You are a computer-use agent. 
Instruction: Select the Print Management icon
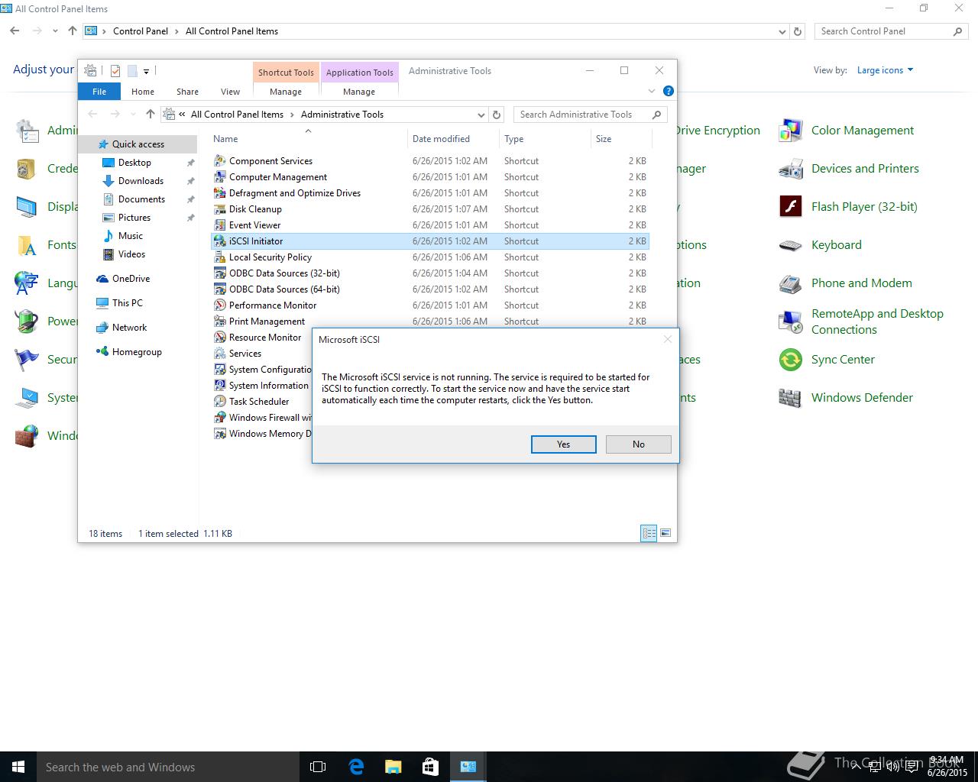point(220,322)
